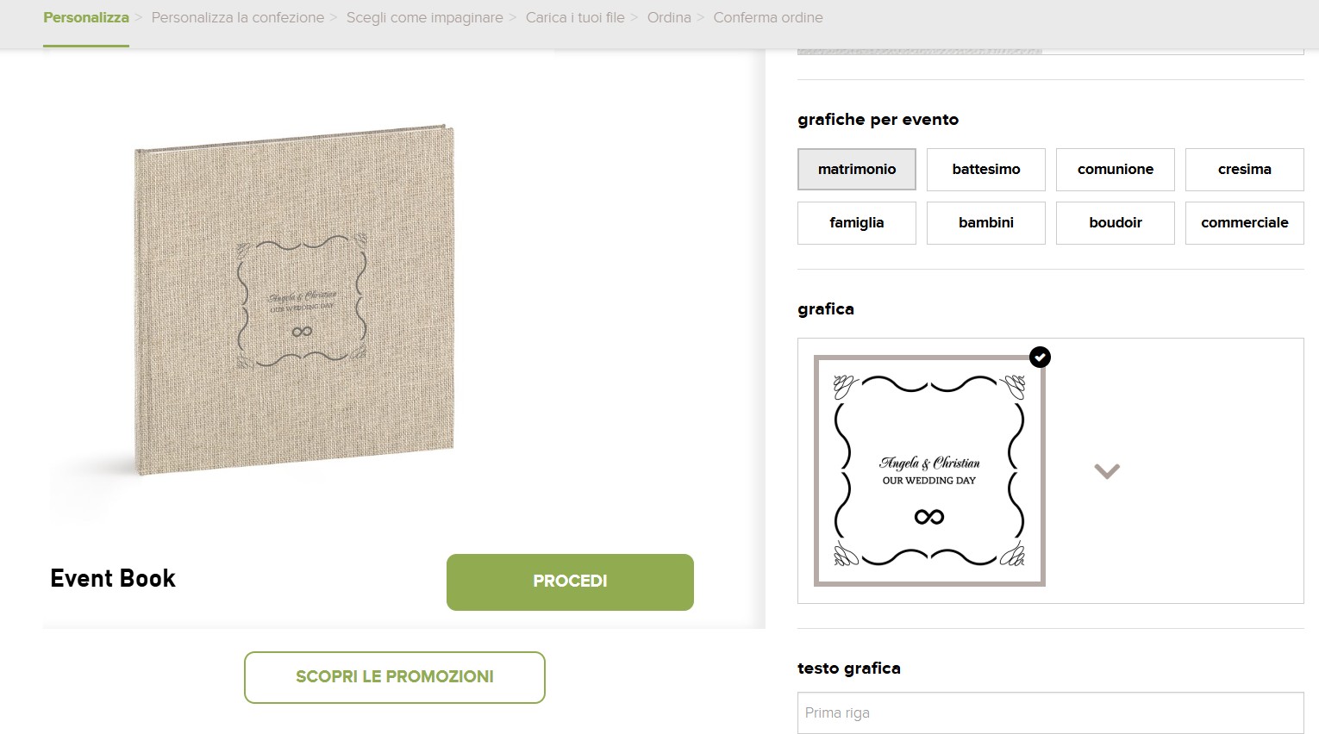The height and width of the screenshot is (734, 1319).
Task: Click the black checkmark badge on the selected graphic
Action: 1041,357
